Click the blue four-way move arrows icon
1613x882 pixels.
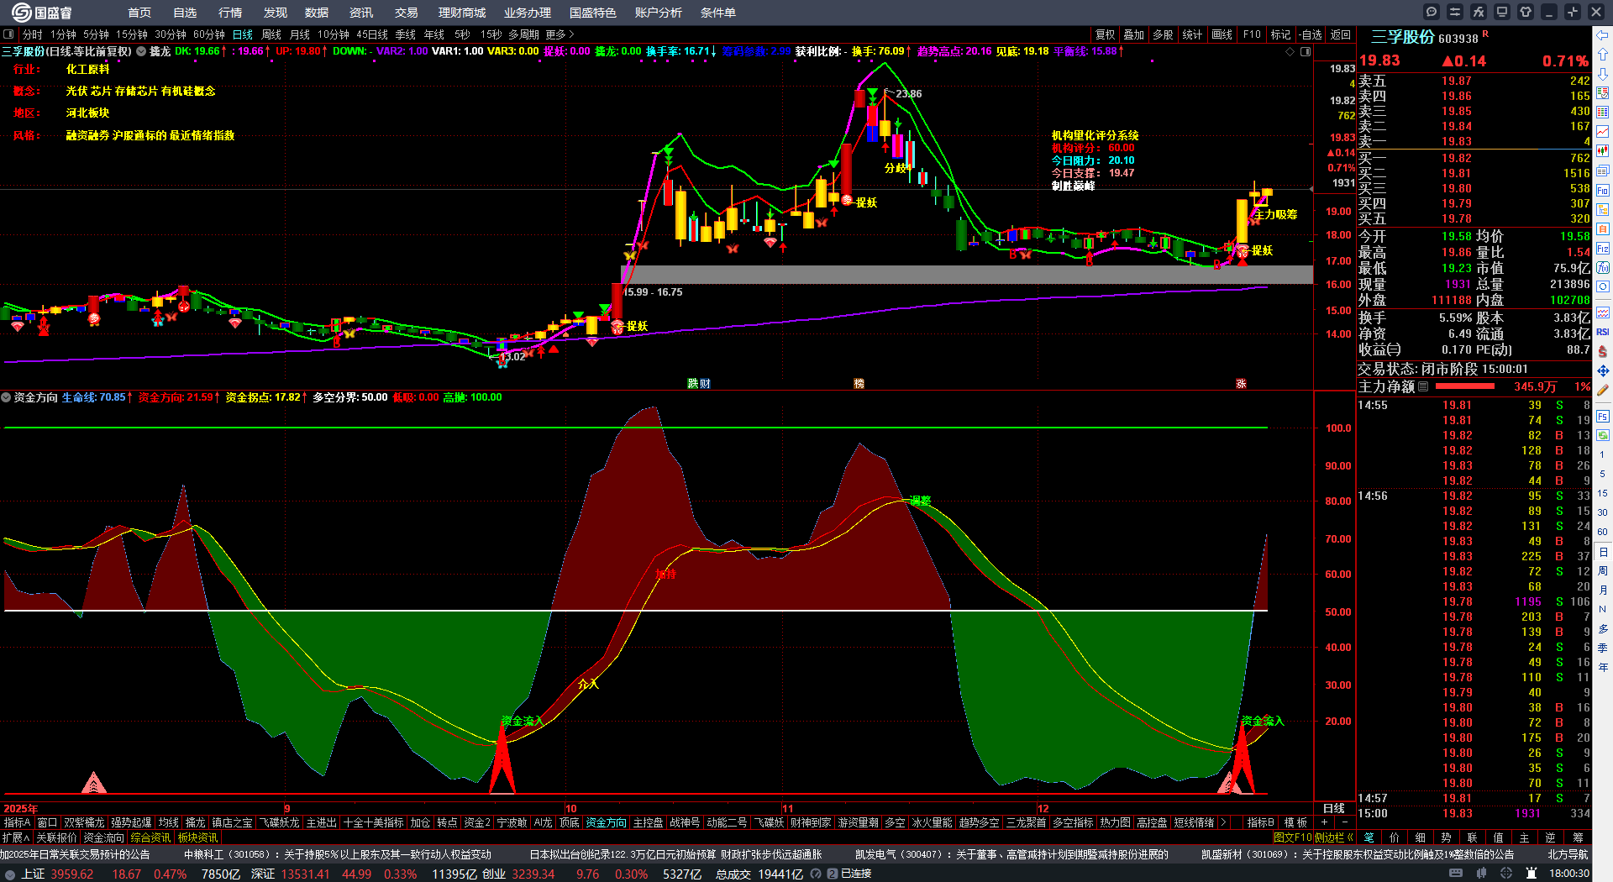(x=1603, y=370)
